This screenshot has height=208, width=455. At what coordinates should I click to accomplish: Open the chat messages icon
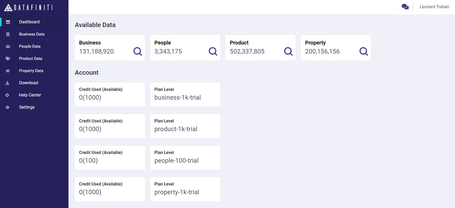click(405, 7)
